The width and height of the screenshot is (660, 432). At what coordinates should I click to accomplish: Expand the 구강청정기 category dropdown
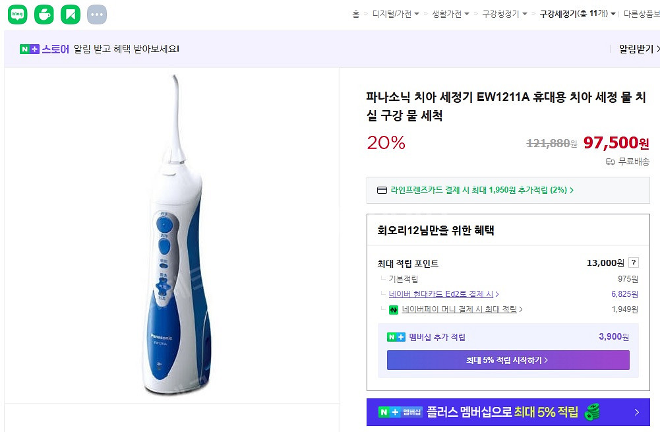[504, 13]
